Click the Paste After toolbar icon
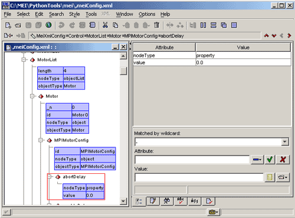The image size is (295, 218). (146, 25)
